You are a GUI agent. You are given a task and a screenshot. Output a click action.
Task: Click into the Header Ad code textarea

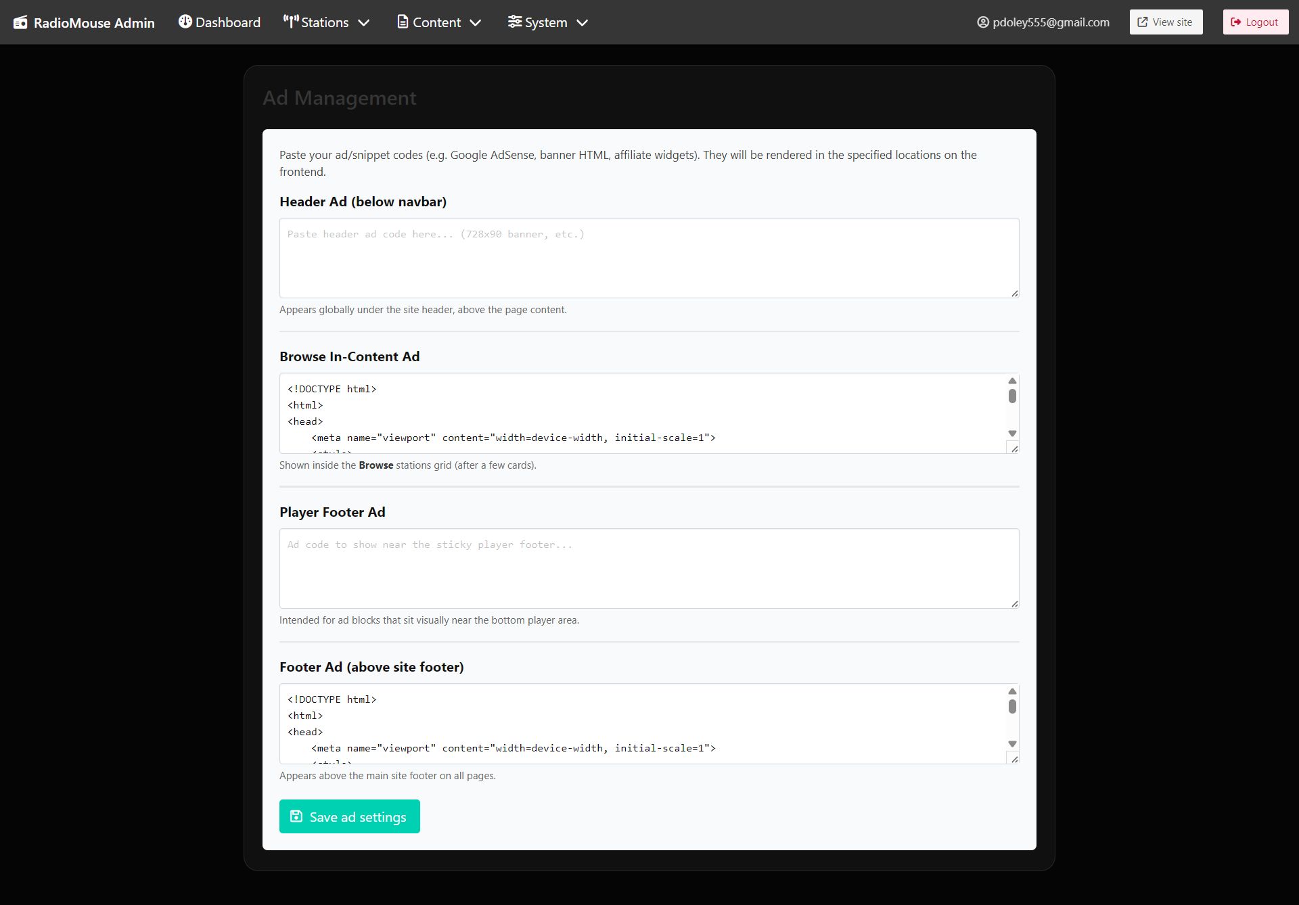pos(648,258)
